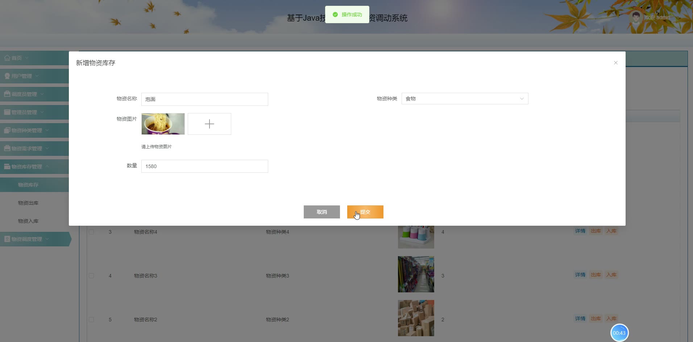The width and height of the screenshot is (693, 342).
Task: Expand the 物资需求管理 chevron
Action: pyautogui.click(x=47, y=149)
